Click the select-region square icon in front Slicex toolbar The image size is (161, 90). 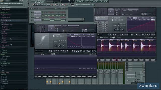65,51
